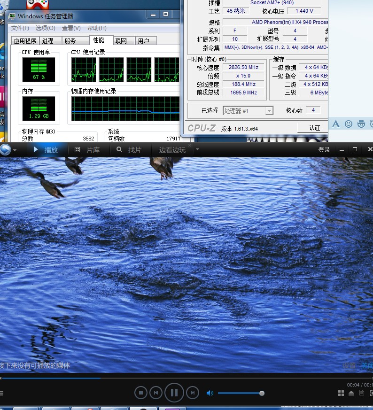
Task: Click the Socket AM2+ (940) field
Action: pyautogui.click(x=272, y=3)
